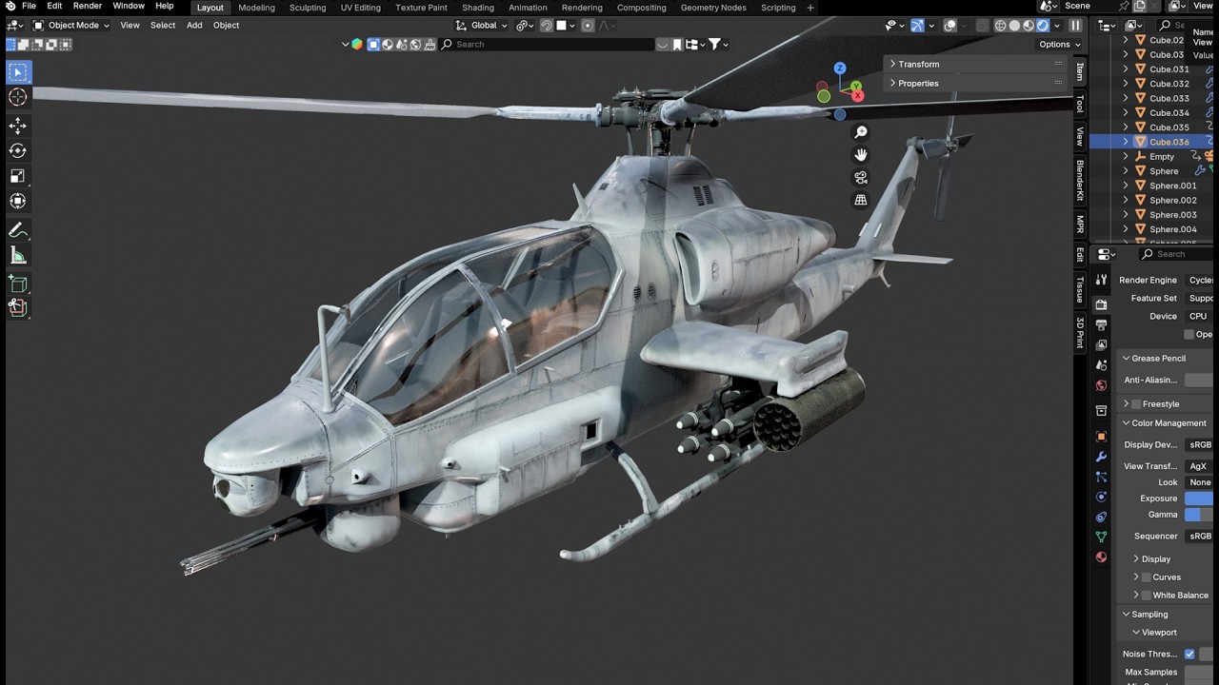Collapse the Grease Pencil section
The height and width of the screenshot is (685, 1219).
1158,359
